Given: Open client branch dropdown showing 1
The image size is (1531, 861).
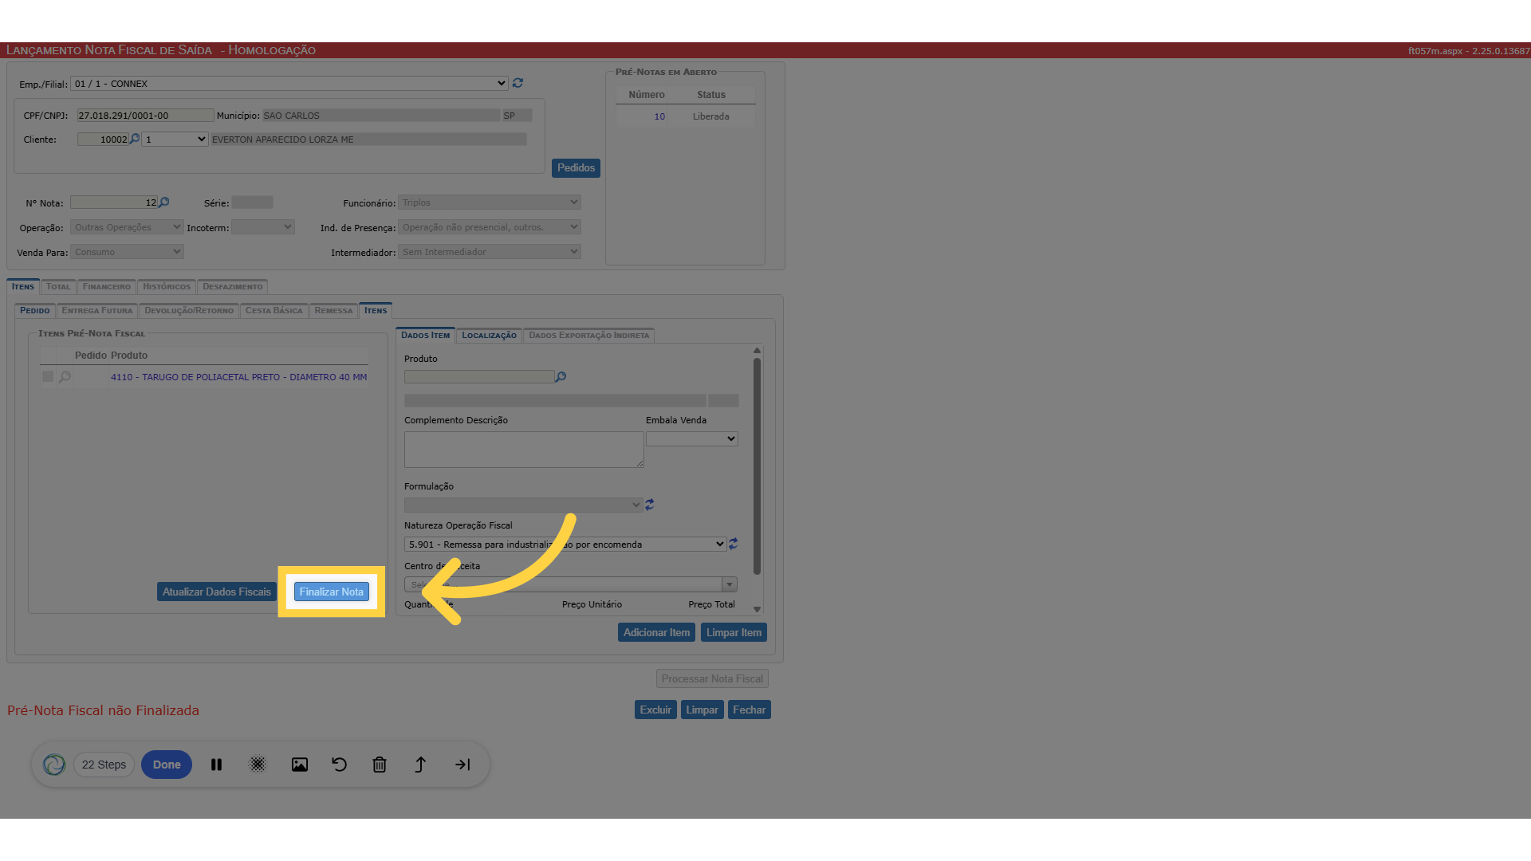Looking at the screenshot, I should pyautogui.click(x=175, y=140).
